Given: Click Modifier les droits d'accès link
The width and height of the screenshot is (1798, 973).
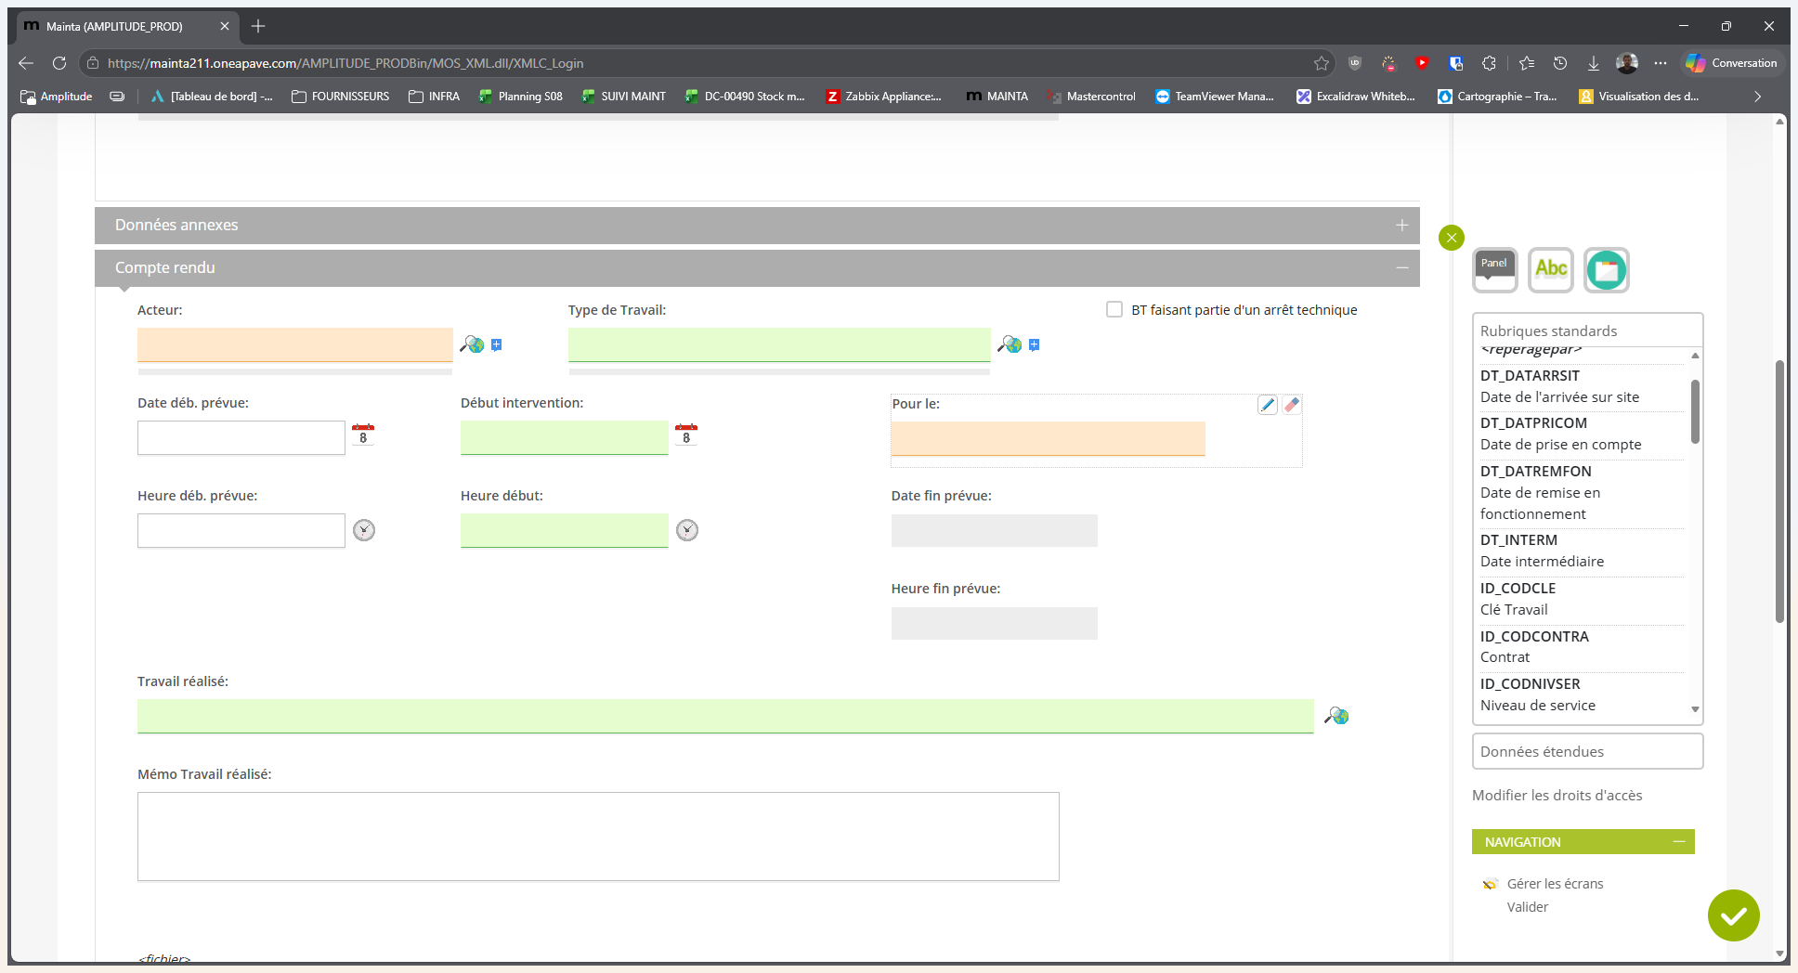Looking at the screenshot, I should pyautogui.click(x=1557, y=796).
